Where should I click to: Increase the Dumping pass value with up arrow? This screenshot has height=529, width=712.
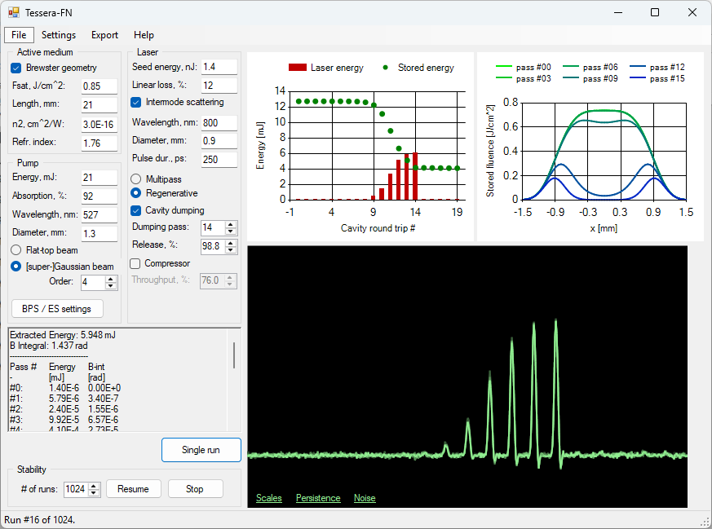click(x=231, y=224)
